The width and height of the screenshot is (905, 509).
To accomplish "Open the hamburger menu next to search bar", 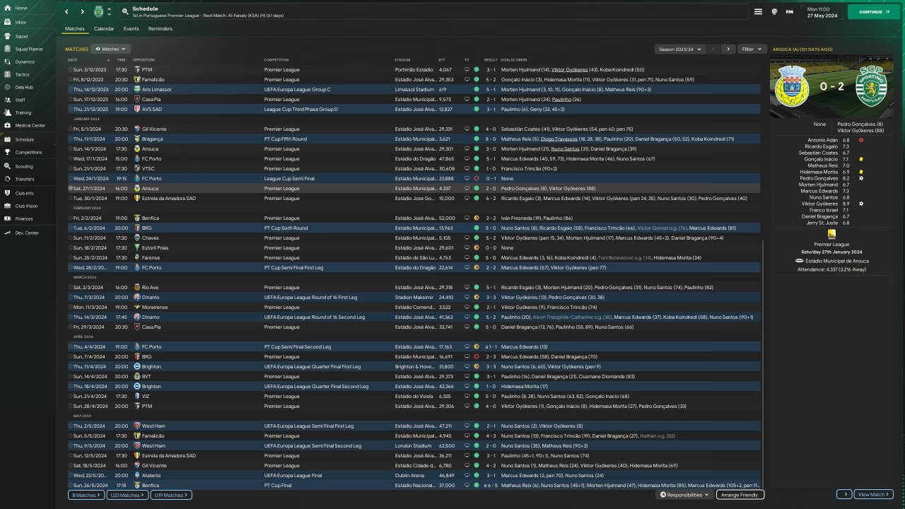I will (x=758, y=12).
